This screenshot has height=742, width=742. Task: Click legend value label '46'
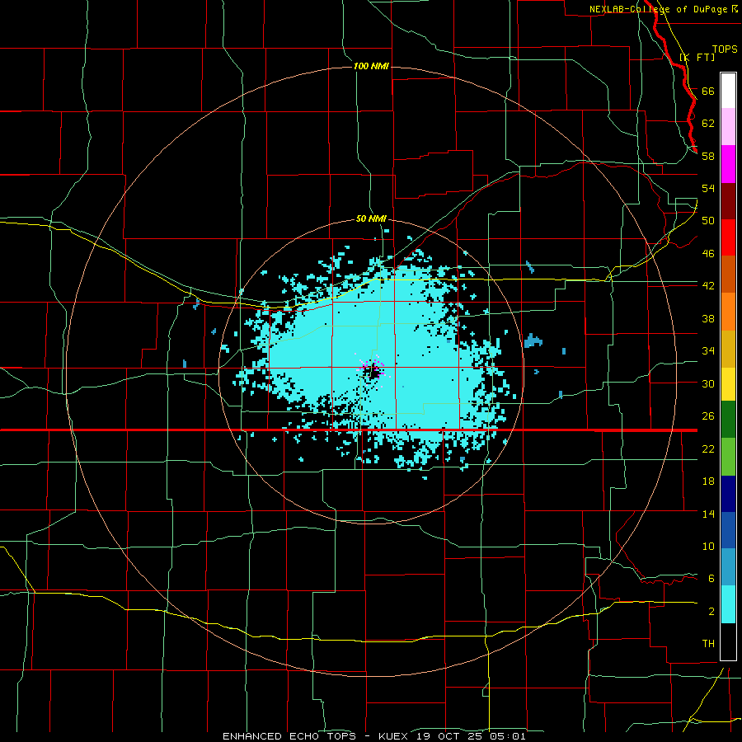[x=708, y=254]
